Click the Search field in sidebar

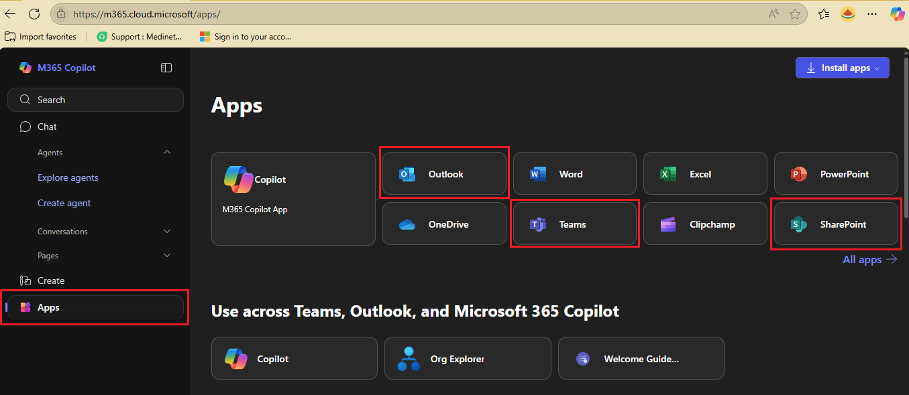(95, 100)
